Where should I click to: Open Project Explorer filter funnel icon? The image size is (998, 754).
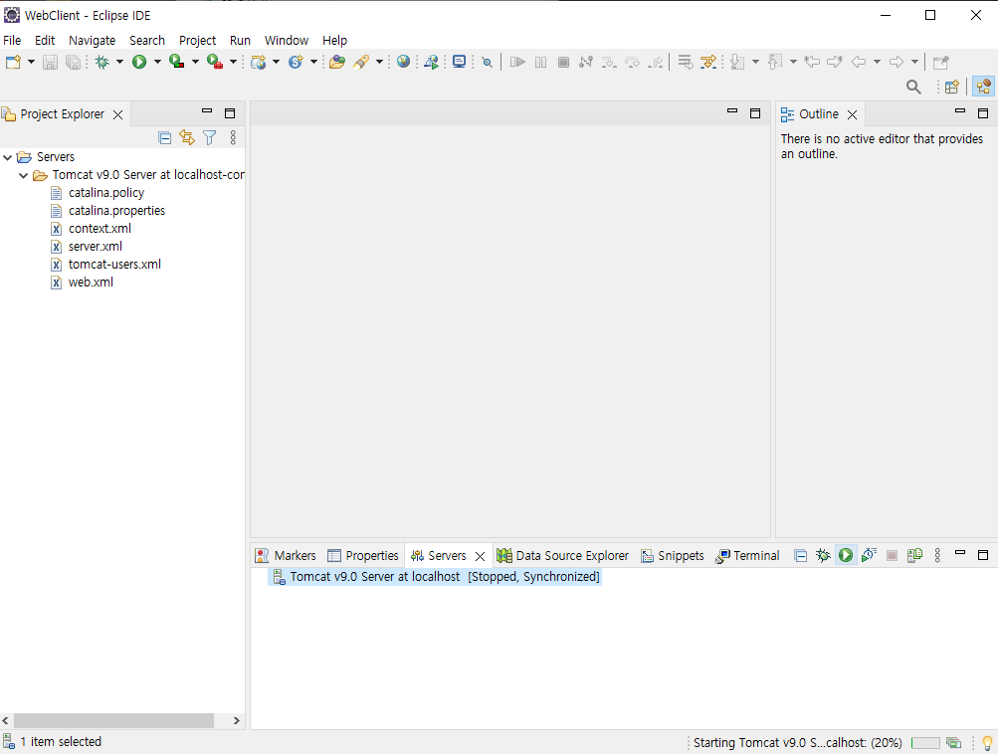point(209,137)
